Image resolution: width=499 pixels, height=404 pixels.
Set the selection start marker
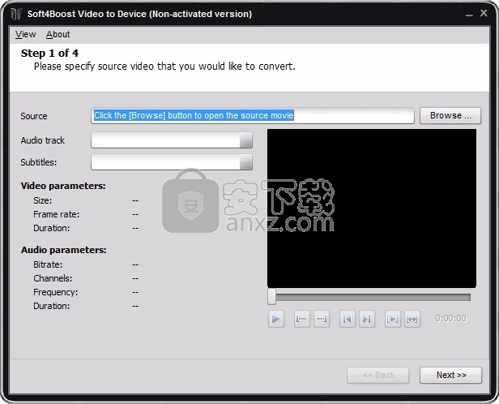301,319
